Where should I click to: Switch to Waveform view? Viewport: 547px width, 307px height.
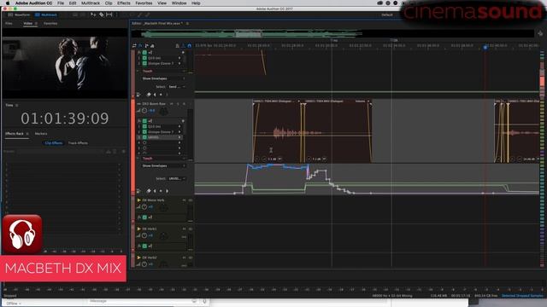[19, 15]
